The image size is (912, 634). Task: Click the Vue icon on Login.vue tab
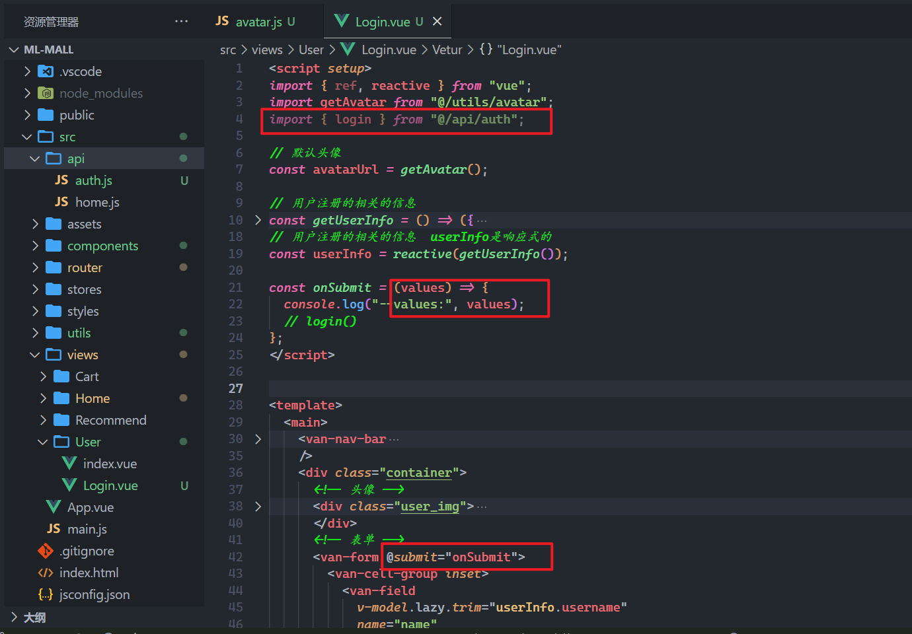[x=342, y=21]
